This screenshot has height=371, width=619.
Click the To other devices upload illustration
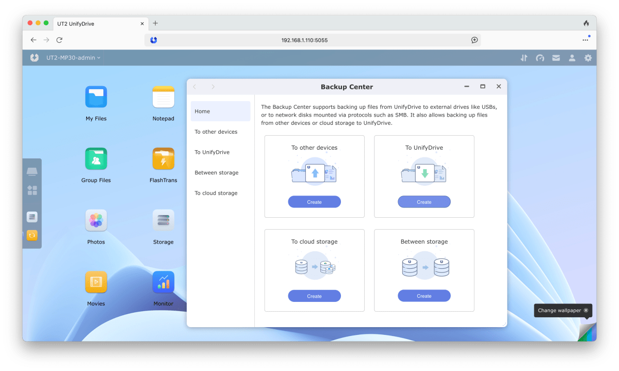click(314, 172)
